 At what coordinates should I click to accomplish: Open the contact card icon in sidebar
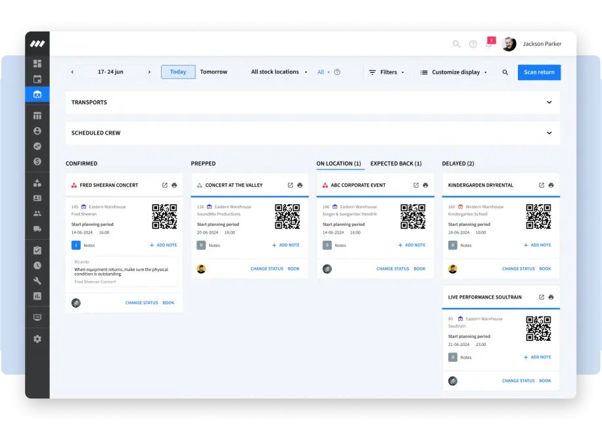pyautogui.click(x=37, y=198)
